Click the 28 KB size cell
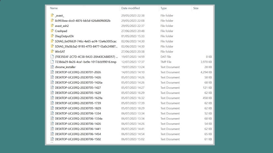 208,67
